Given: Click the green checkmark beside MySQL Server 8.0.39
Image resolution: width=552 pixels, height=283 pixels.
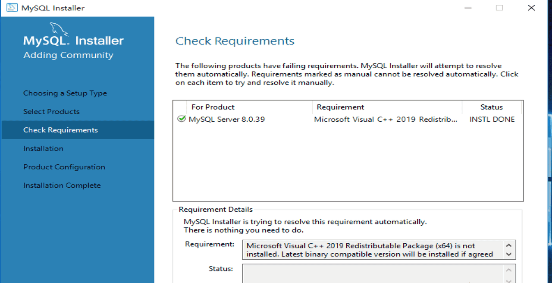Looking at the screenshot, I should tap(182, 119).
